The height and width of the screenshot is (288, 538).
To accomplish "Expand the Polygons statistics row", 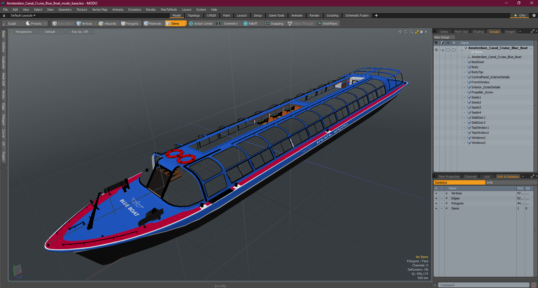I will click(x=447, y=203).
